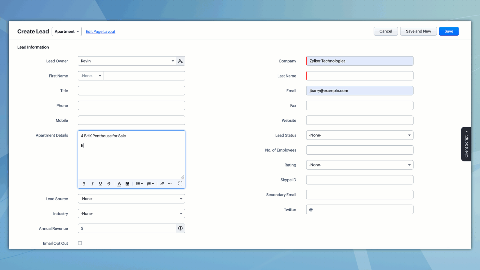Viewport: 480px width, 270px height.
Task: Click the Save and New button
Action: (x=418, y=31)
